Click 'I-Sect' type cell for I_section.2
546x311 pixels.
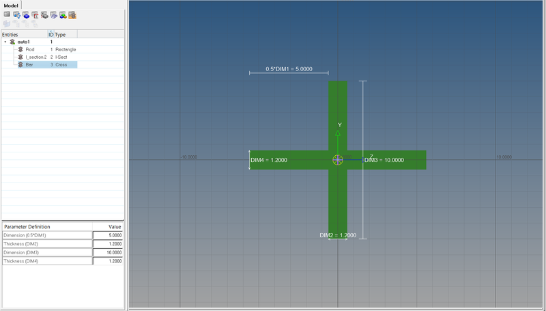(x=61, y=57)
